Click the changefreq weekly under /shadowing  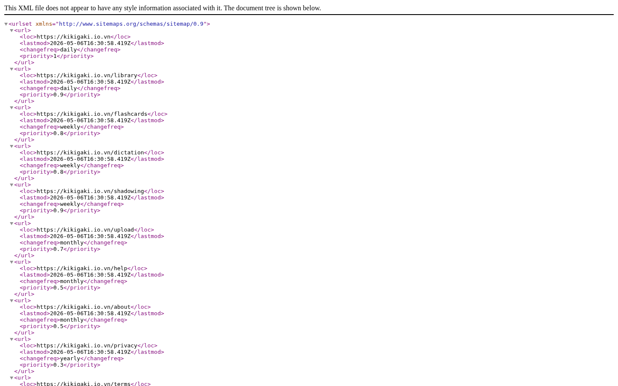[70, 204]
